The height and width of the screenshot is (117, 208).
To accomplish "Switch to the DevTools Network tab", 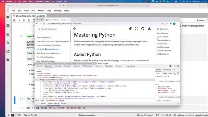I will tap(77, 66).
